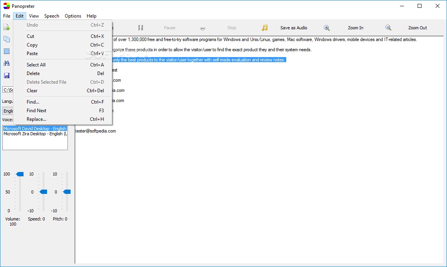447x267 pixels.
Task: Open the Help menu
Action: click(91, 16)
